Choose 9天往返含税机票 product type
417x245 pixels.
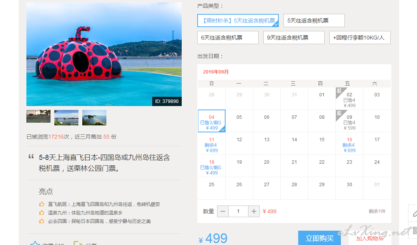pyautogui.click(x=294, y=38)
